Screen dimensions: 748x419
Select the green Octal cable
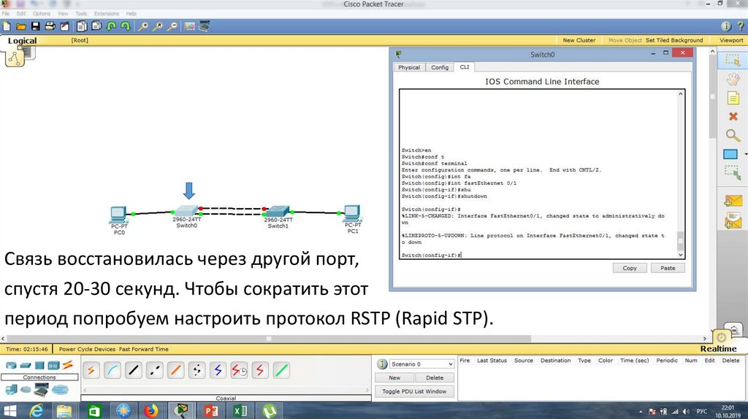[x=281, y=370]
